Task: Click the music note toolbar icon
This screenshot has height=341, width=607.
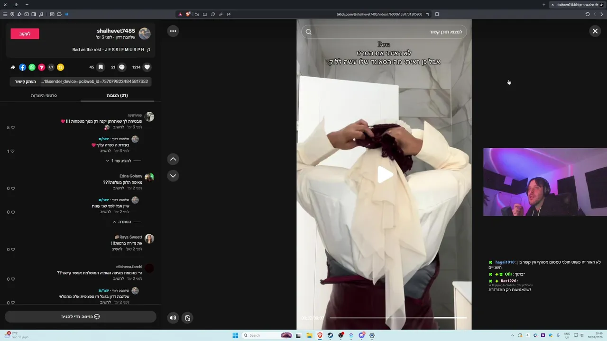Action: [41, 14]
